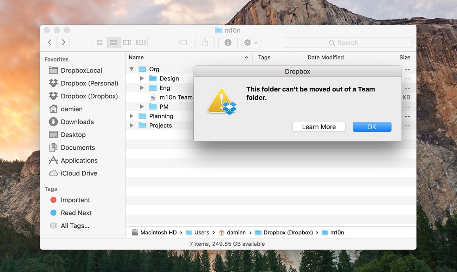Screen dimensions: 457x272
Task: Click the Share toolbar button
Action: click(205, 43)
